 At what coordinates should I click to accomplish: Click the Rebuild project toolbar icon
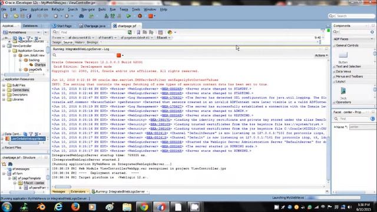pyautogui.click(x=113, y=16)
